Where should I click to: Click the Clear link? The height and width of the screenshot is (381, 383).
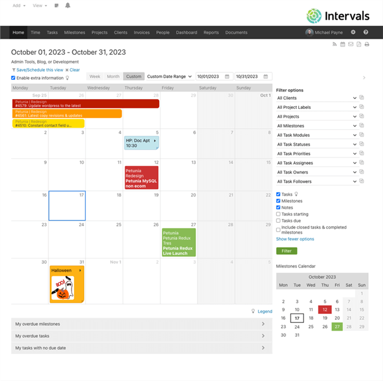pyautogui.click(x=74, y=70)
